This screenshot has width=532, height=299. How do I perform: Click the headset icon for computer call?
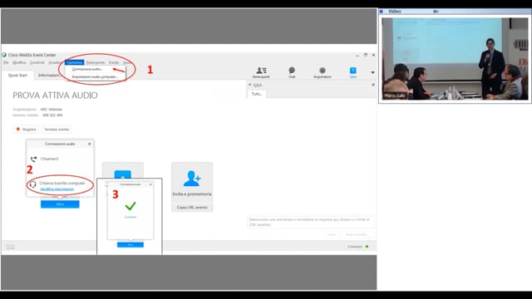[32, 184]
